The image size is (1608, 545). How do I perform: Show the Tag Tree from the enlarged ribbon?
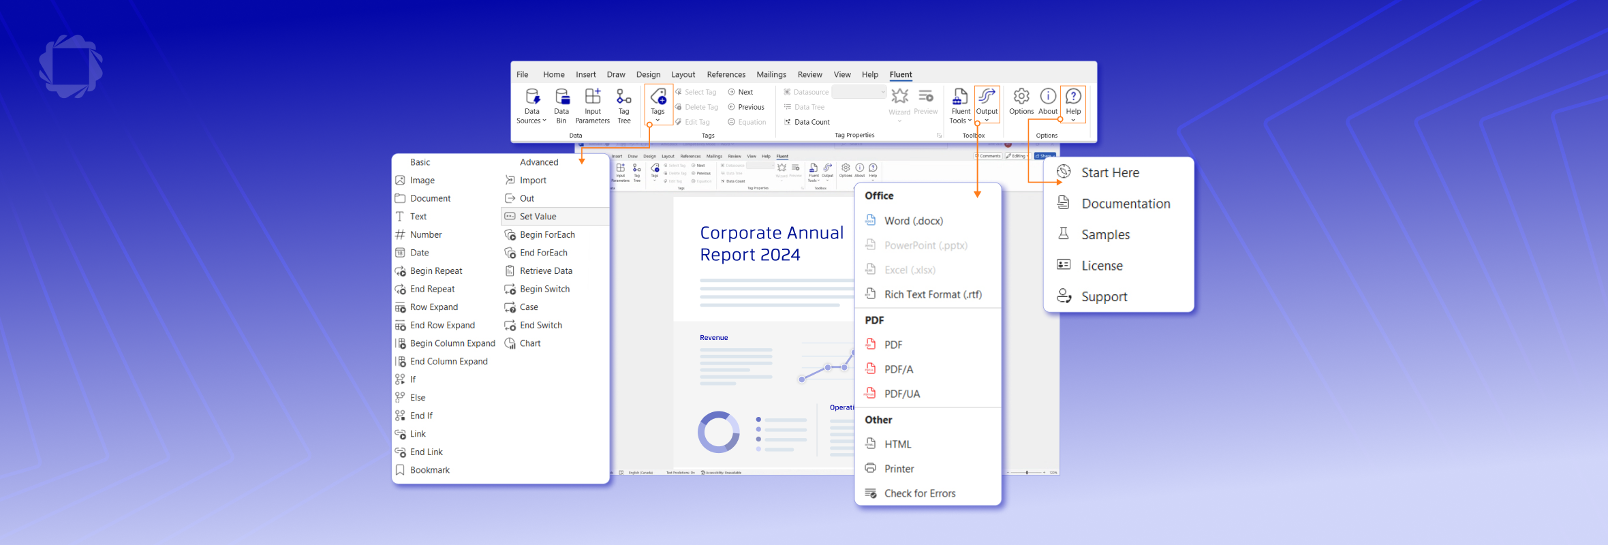pos(624,106)
